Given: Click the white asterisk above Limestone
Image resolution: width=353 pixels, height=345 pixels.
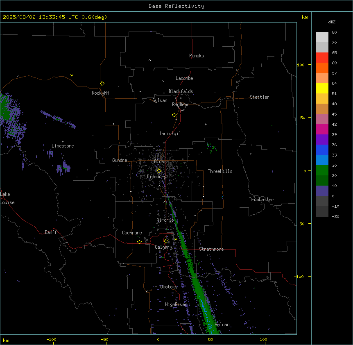Looking at the screenshot, I should click(x=63, y=142).
